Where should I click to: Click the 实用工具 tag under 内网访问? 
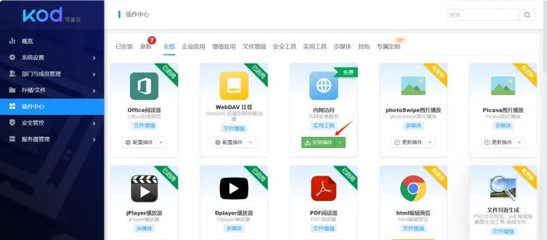tap(323, 126)
